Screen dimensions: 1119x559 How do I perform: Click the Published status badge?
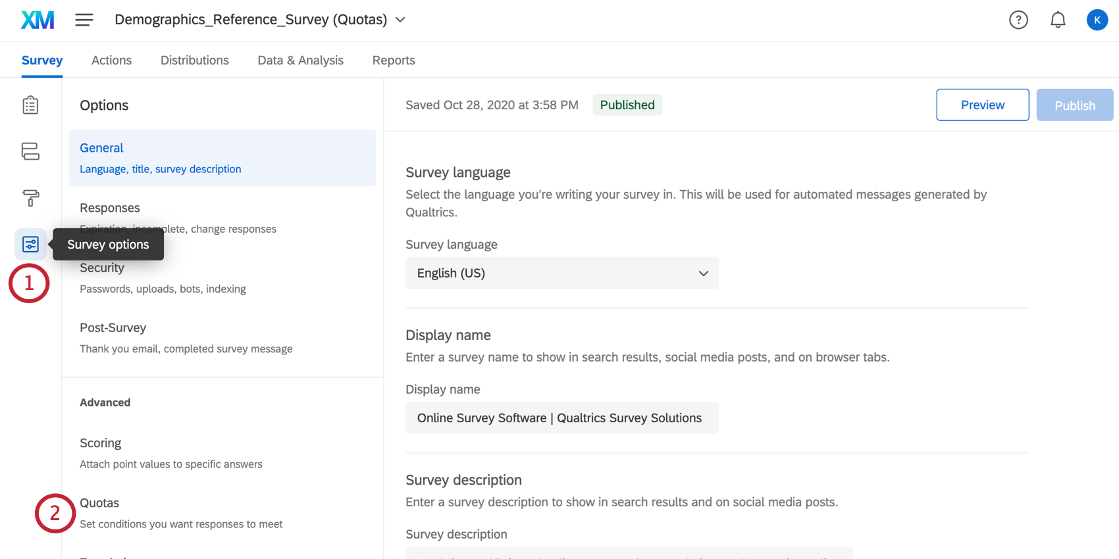[x=627, y=105]
